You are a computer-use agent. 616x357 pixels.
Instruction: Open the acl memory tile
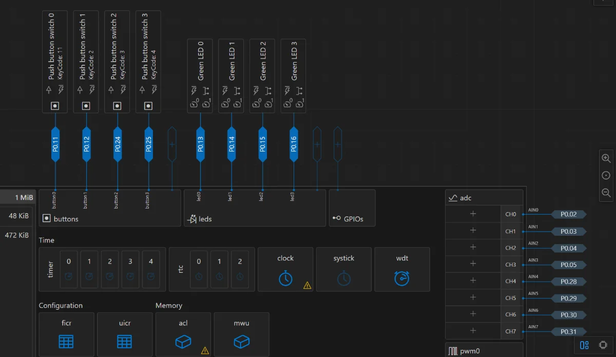point(183,334)
